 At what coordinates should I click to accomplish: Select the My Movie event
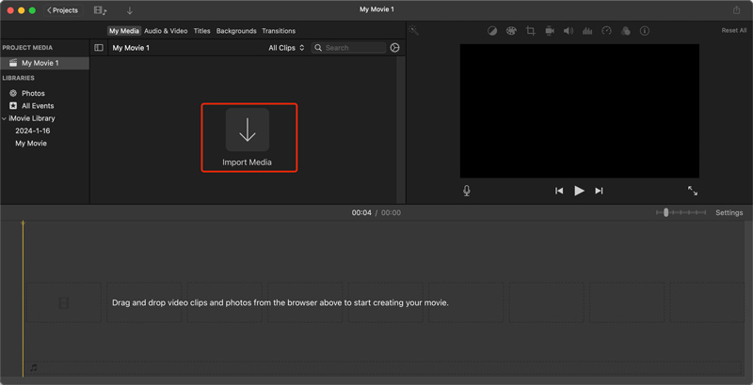(31, 143)
